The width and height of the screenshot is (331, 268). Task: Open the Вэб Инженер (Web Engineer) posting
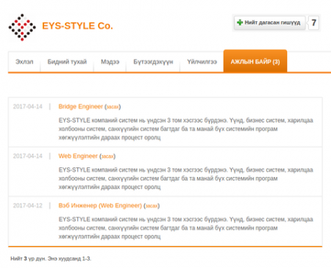100,206
